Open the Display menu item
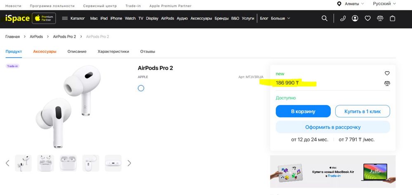The height and width of the screenshot is (195, 412). click(152, 18)
